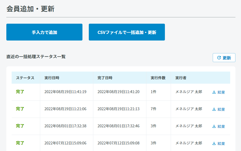Click 完了 status in the first row

tap(20, 92)
